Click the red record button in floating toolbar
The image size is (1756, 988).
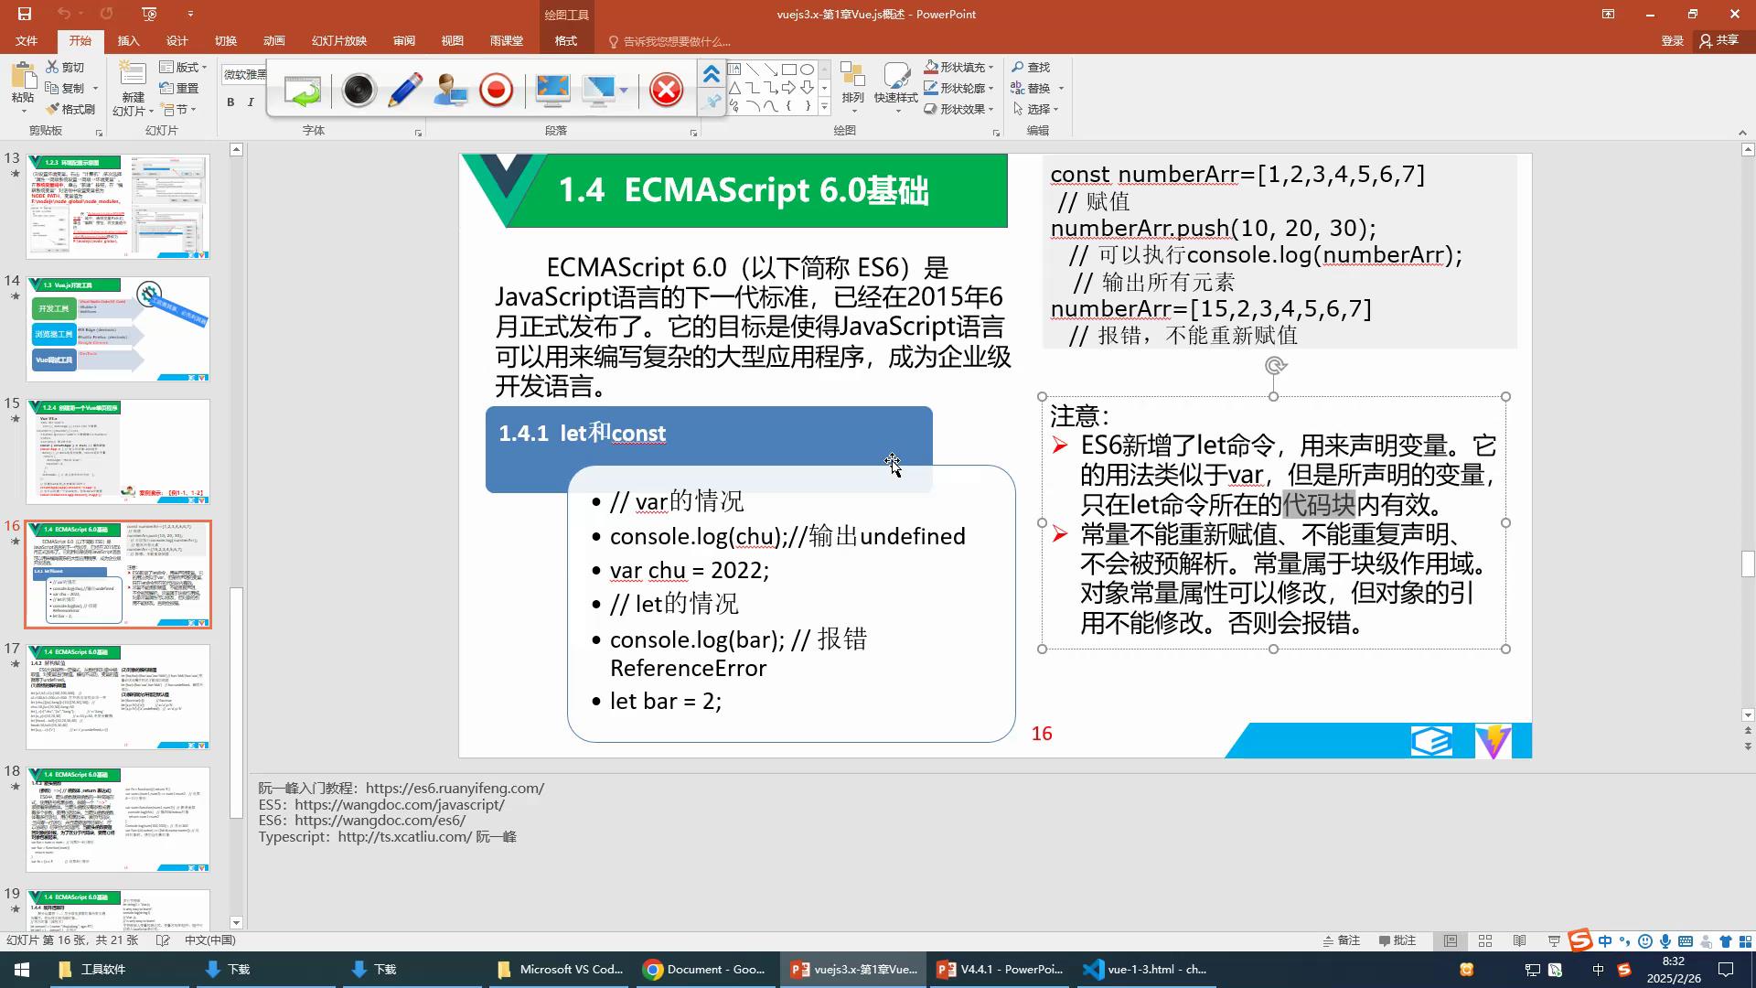tap(497, 90)
